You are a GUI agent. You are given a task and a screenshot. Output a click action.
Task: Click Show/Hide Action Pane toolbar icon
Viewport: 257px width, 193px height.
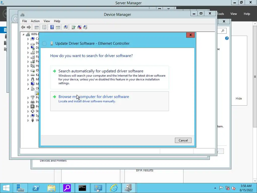[58, 27]
